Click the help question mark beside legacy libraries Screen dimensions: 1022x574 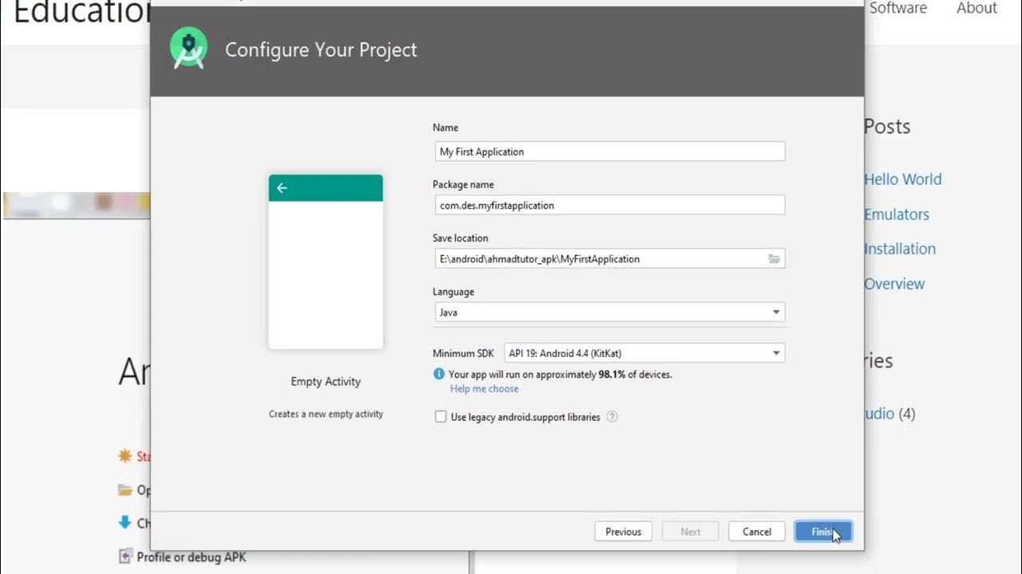click(612, 417)
